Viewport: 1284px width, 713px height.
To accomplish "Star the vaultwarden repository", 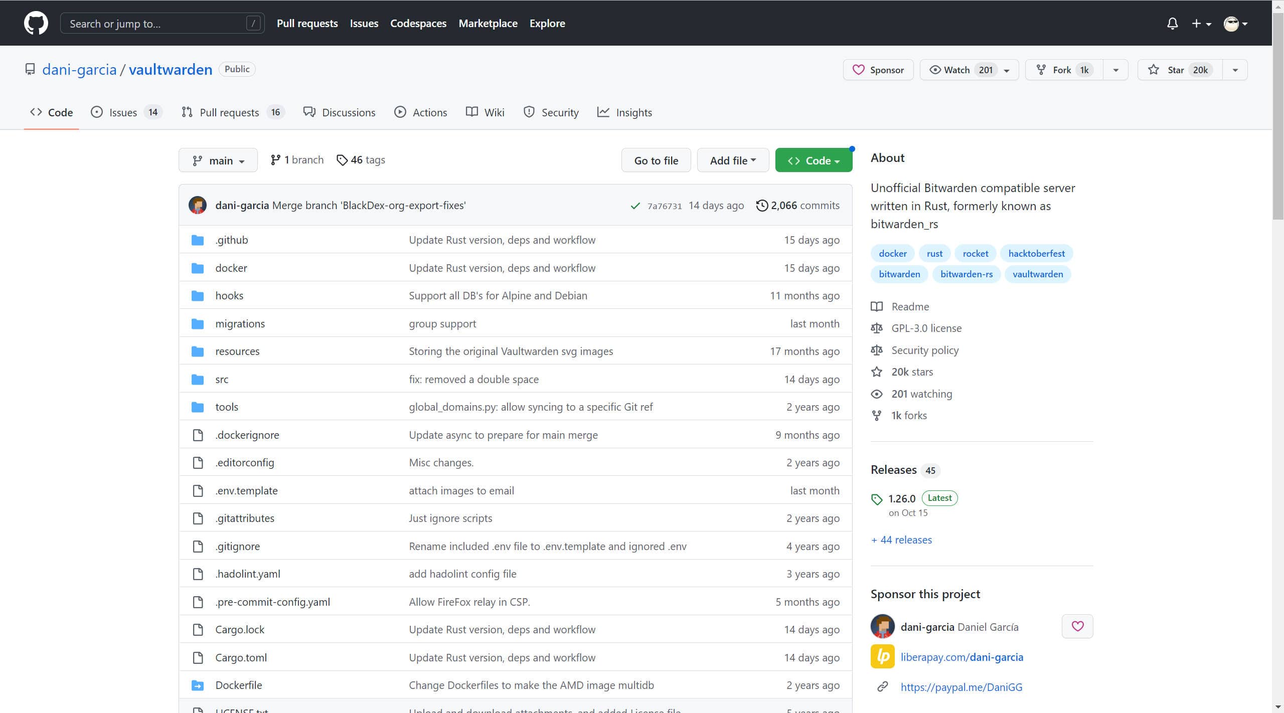I will pyautogui.click(x=1180, y=70).
